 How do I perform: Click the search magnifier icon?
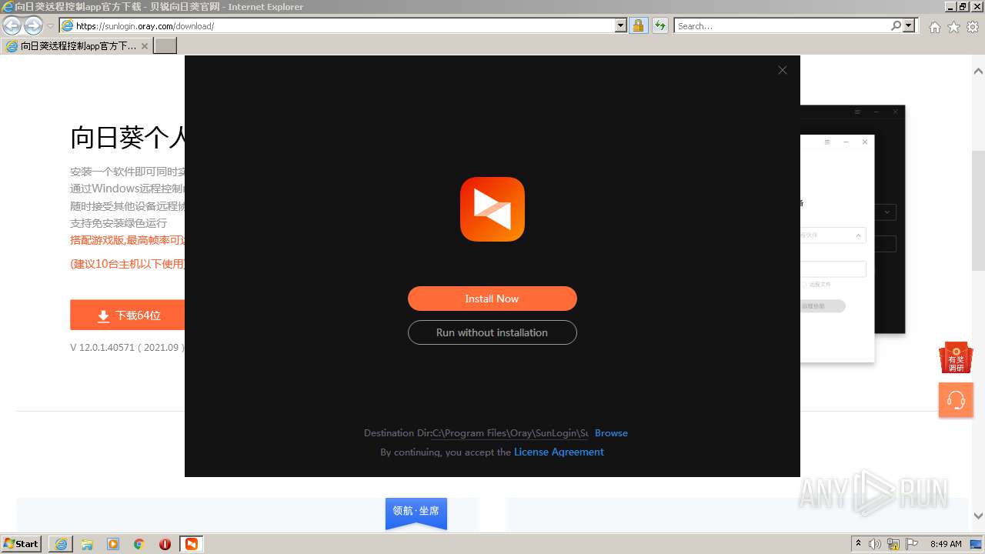(896, 26)
